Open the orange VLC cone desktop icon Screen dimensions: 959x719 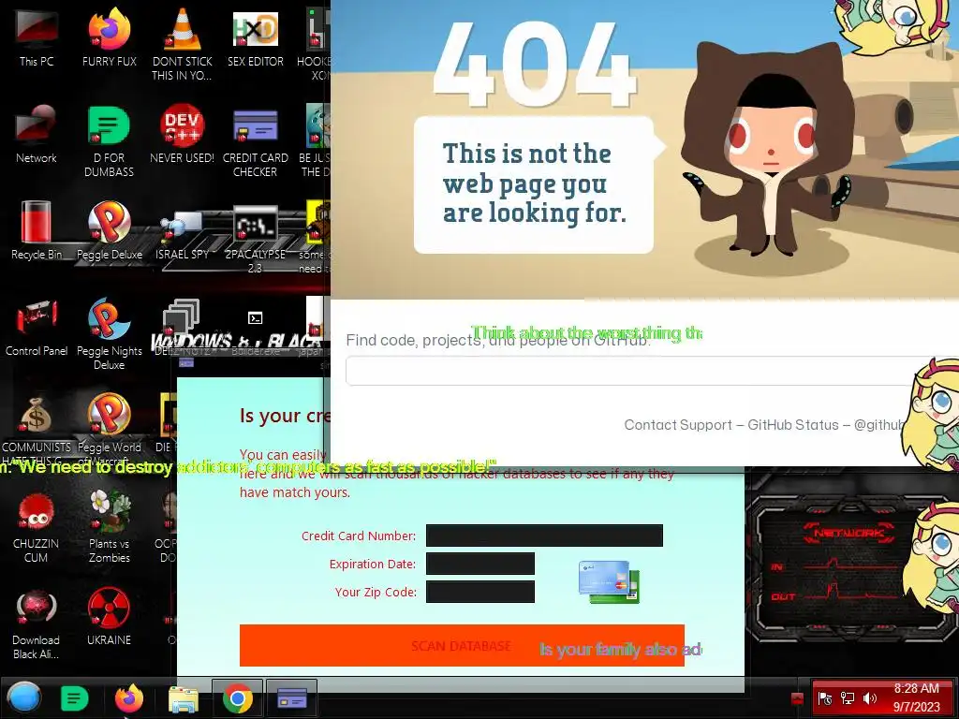coord(182,44)
